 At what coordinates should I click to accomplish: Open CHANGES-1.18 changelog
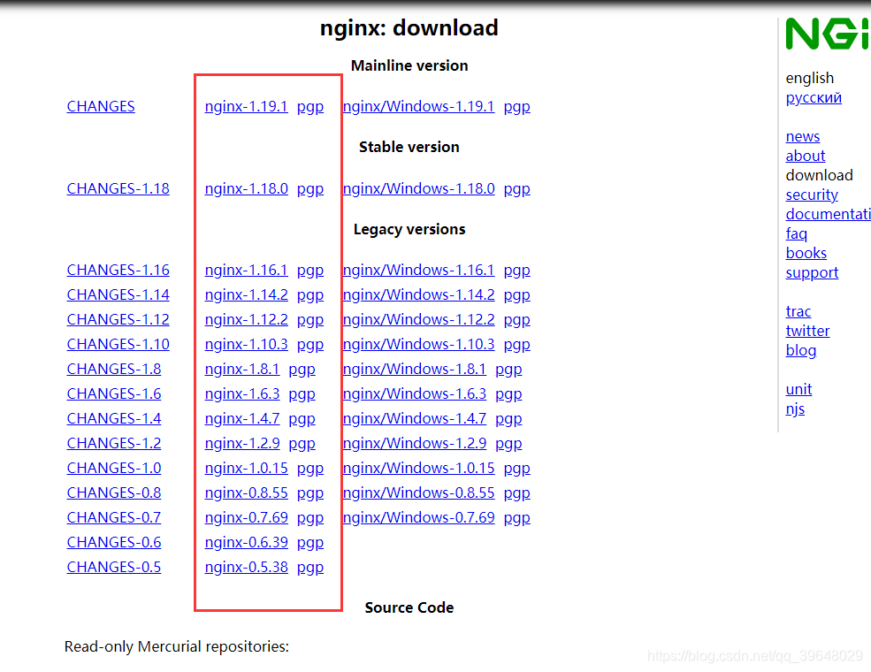(x=118, y=188)
